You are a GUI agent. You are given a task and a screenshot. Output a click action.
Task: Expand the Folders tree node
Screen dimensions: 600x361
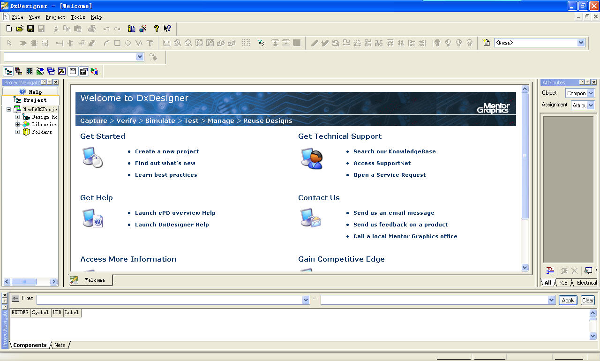[x=18, y=132]
